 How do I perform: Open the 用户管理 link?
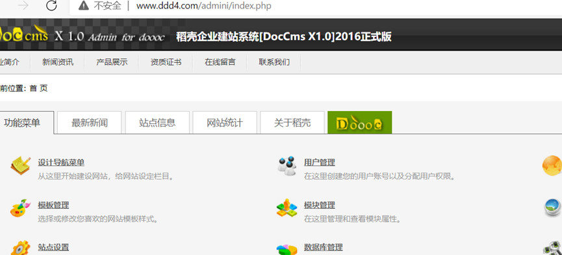pyautogui.click(x=320, y=163)
